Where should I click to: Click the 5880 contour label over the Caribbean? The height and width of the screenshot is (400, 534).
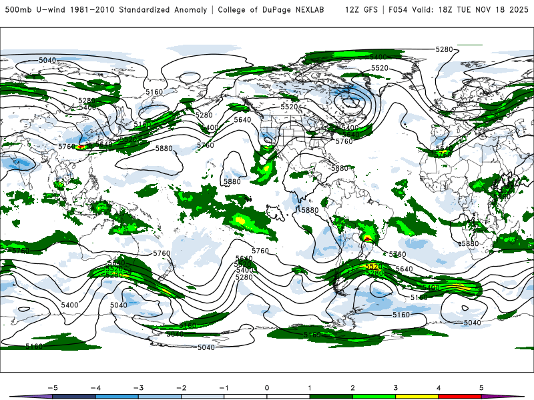point(340,169)
